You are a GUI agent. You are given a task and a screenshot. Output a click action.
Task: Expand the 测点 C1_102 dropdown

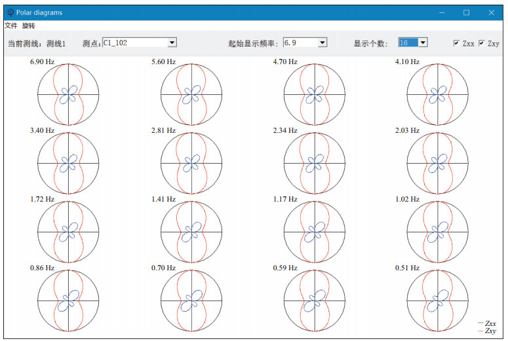tap(172, 43)
